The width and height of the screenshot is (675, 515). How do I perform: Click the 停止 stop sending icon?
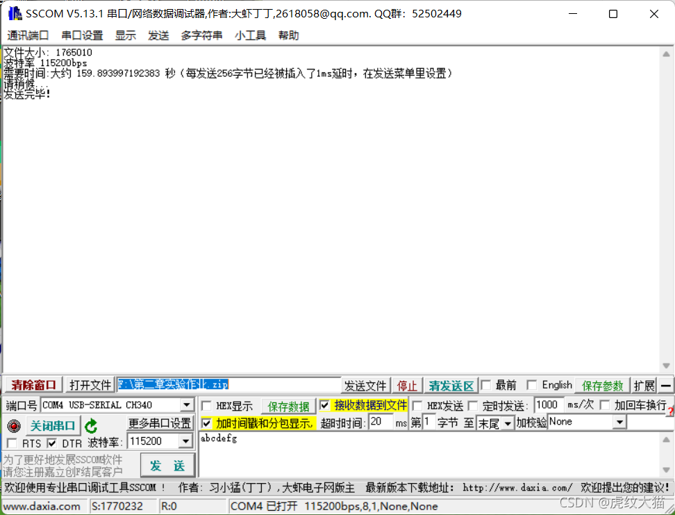[x=408, y=385]
